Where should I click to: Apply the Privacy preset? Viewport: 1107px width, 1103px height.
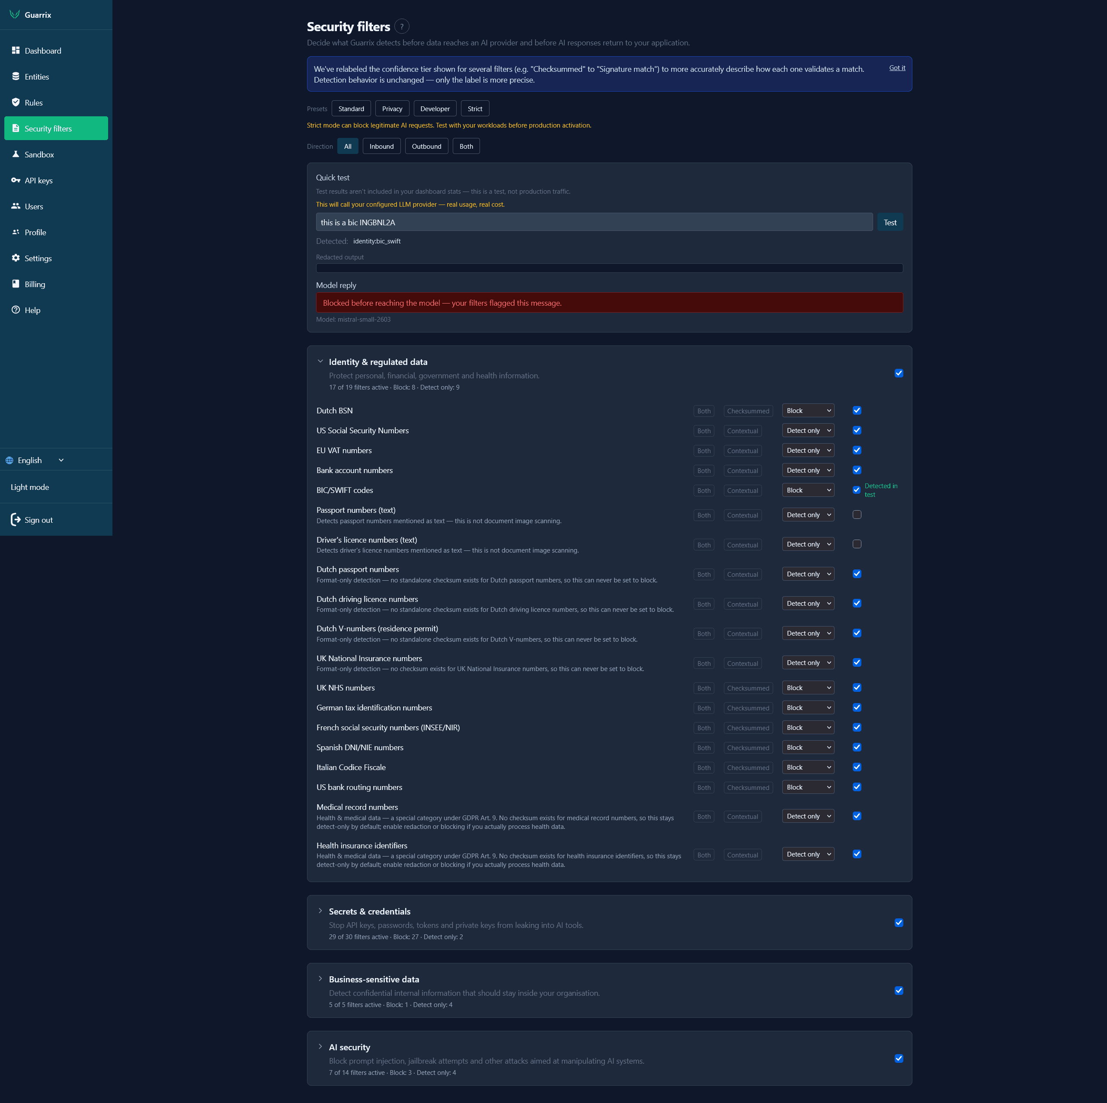[x=392, y=108]
